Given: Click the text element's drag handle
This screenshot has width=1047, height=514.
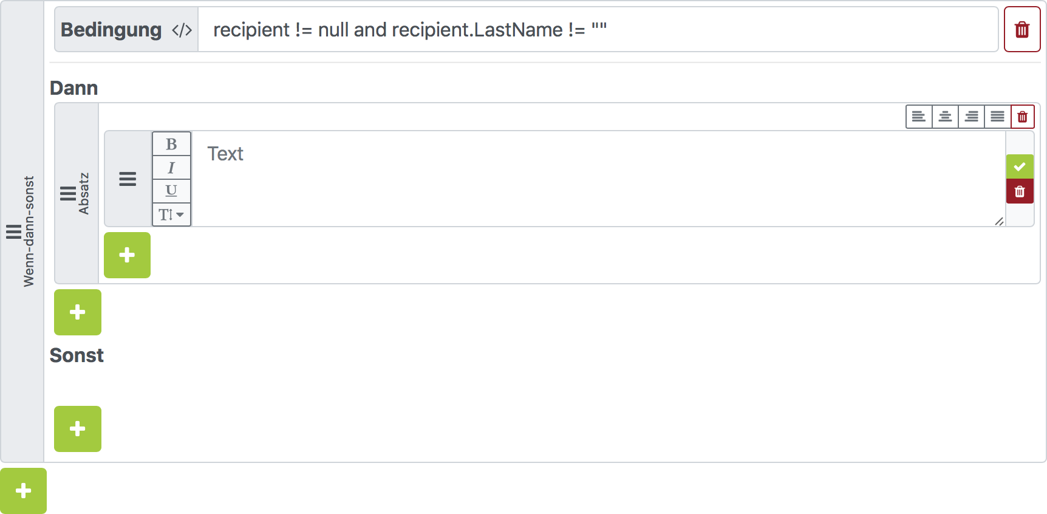Looking at the screenshot, I should pos(128,179).
